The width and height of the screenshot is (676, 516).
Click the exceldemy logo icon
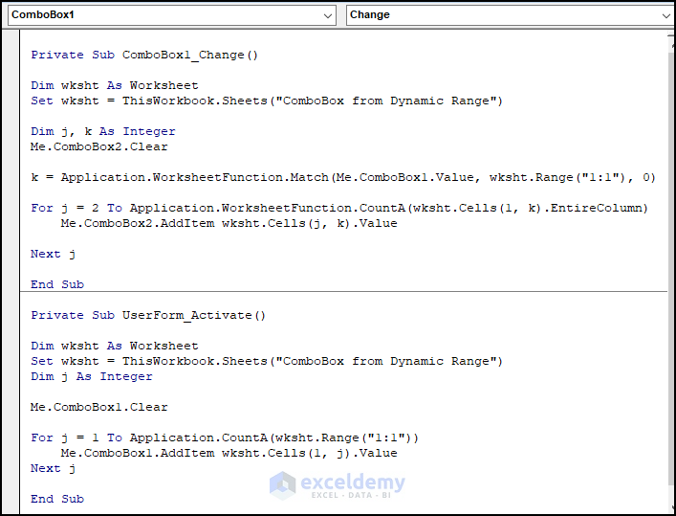283,485
